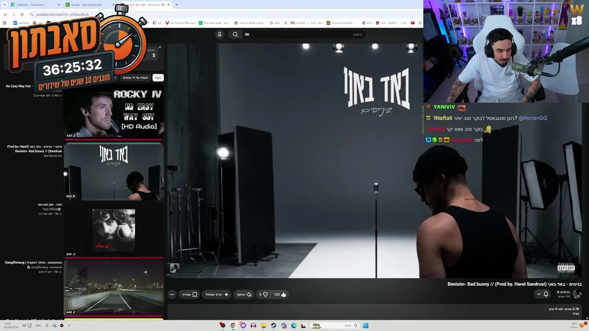Image resolution: width=589 pixels, height=331 pixels.
Task: Open the three-dot more actions menu
Action: coord(172,295)
